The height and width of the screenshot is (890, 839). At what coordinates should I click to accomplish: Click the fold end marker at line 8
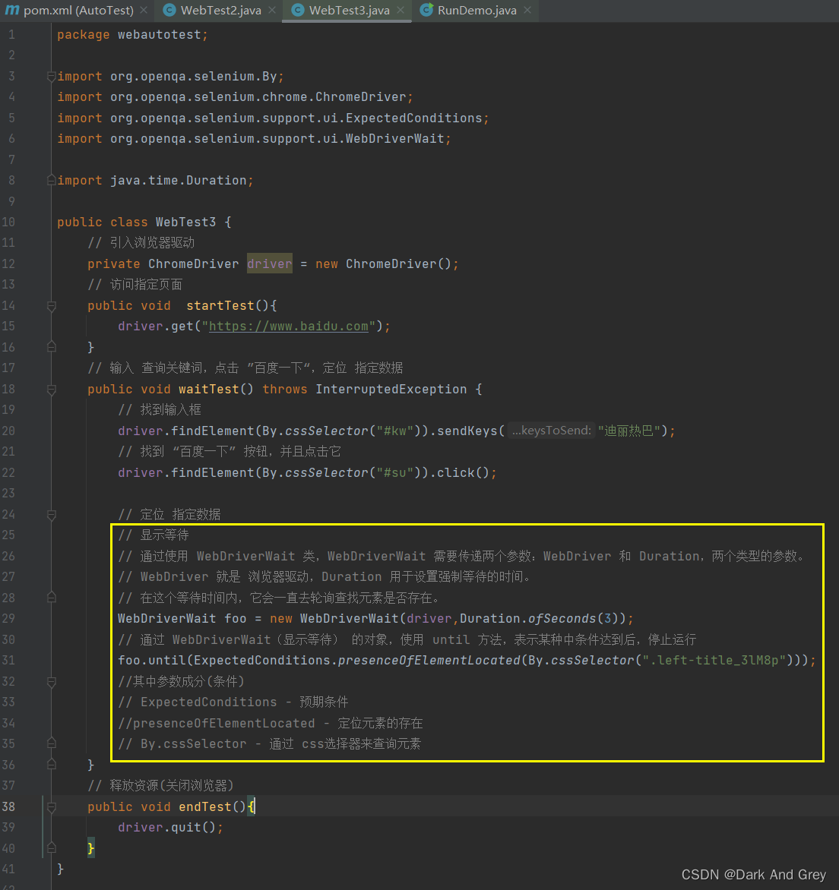(x=51, y=181)
